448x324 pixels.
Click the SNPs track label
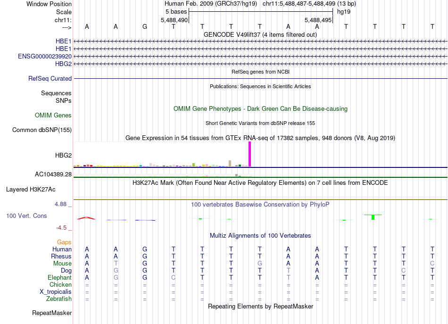point(64,100)
